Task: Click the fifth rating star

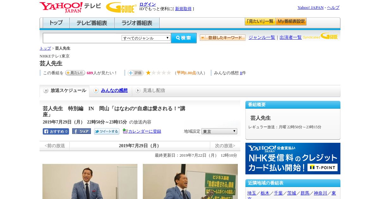Action: point(169,73)
